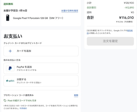Click the 注文を確定 button

pos(110,41)
